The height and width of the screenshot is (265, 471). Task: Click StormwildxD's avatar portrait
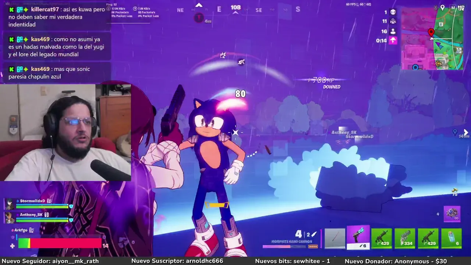click(x=9, y=204)
